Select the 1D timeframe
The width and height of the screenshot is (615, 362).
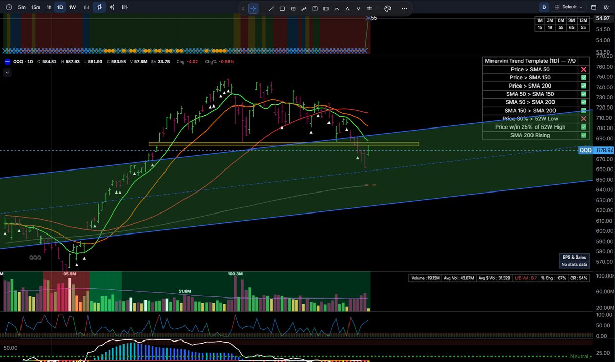click(60, 8)
